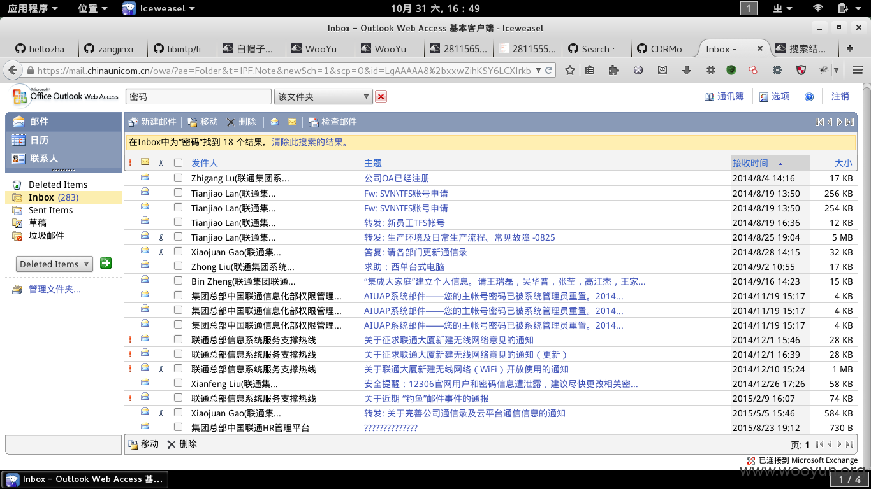Open the URL history dropdown arrow in address bar
The width and height of the screenshot is (871, 489).
[538, 70]
